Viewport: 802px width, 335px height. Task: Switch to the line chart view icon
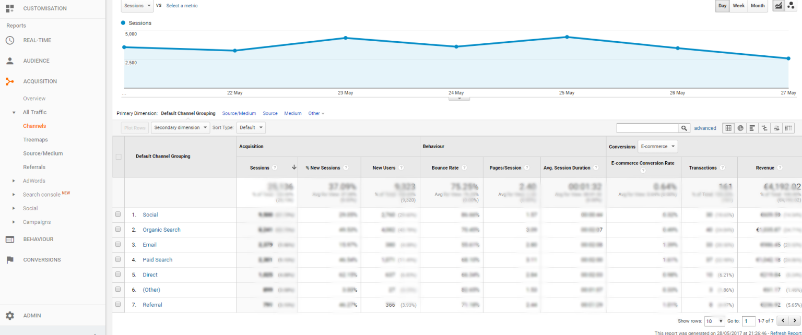[x=779, y=6]
